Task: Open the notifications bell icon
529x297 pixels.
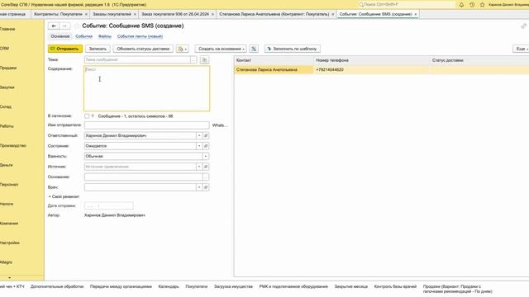Action: point(461,5)
